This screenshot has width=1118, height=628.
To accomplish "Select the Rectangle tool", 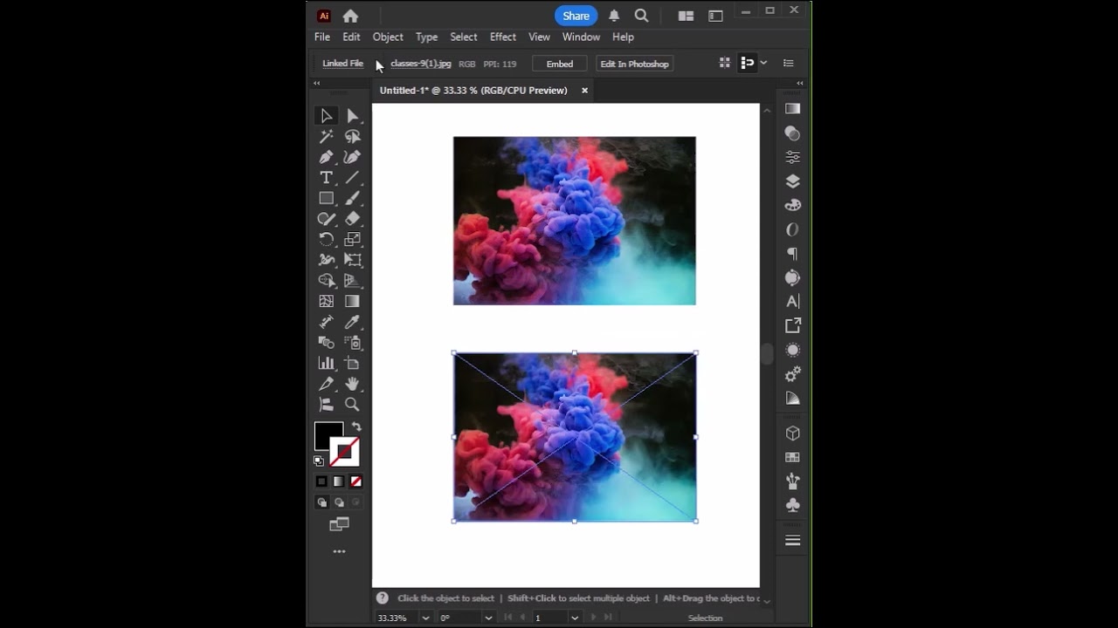I will point(326,198).
